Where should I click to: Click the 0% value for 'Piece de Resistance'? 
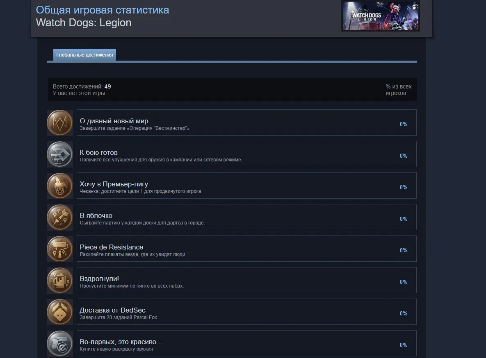[403, 251]
